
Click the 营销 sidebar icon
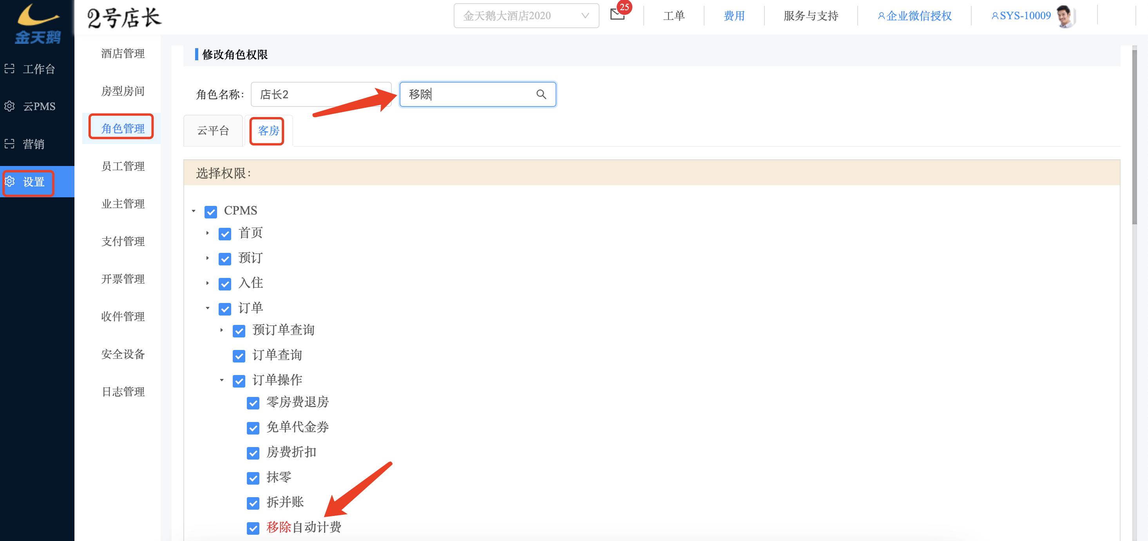point(9,144)
